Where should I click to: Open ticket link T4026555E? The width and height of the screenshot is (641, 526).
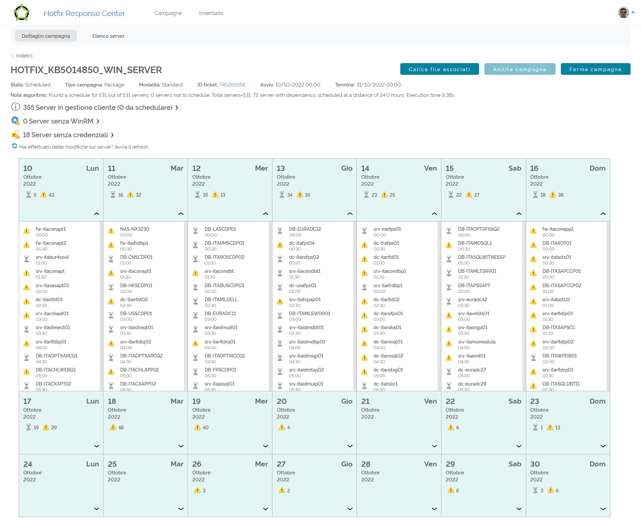point(232,85)
